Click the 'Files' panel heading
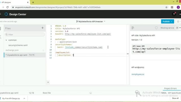The width and height of the screenshot is (181, 102). (8, 28)
